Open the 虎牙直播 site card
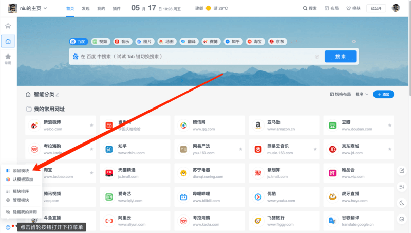Image resolution: width=411 pixels, height=233 pixels. click(359, 197)
